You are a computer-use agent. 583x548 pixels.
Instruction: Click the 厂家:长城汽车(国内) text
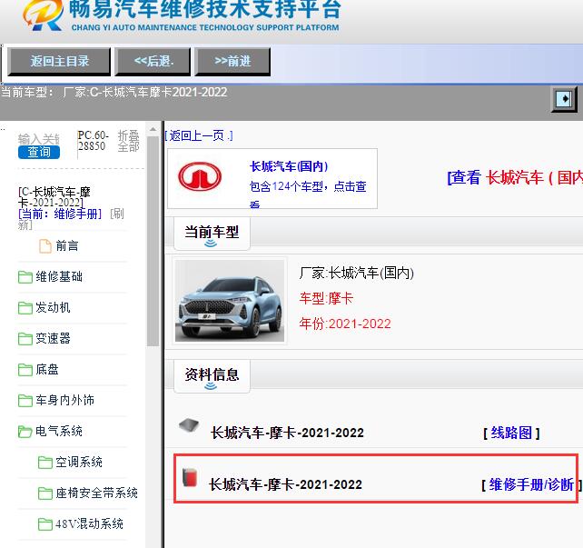(357, 273)
